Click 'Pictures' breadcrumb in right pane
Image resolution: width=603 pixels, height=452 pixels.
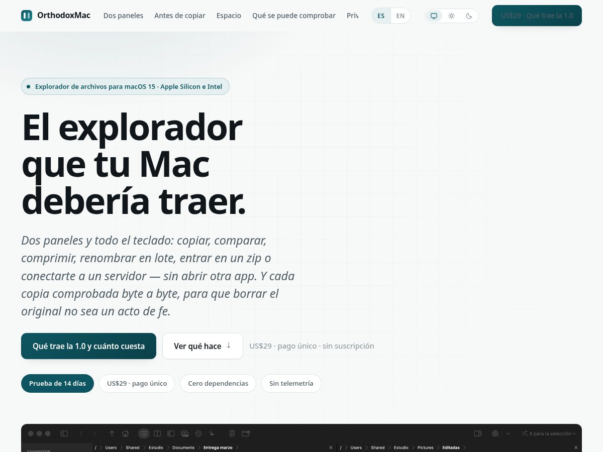425,447
